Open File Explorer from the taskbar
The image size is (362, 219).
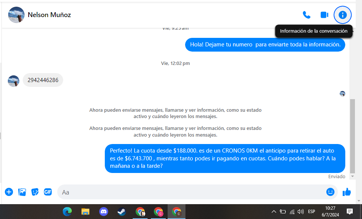(85, 212)
